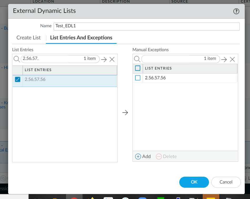Click the Manual Exceptions search magnifier icon
This screenshot has height=199, width=250.
coord(137,59)
